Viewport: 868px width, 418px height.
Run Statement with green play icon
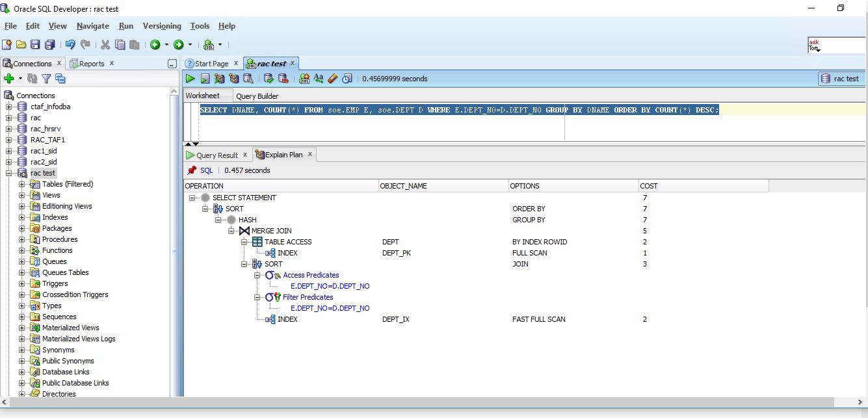point(191,79)
